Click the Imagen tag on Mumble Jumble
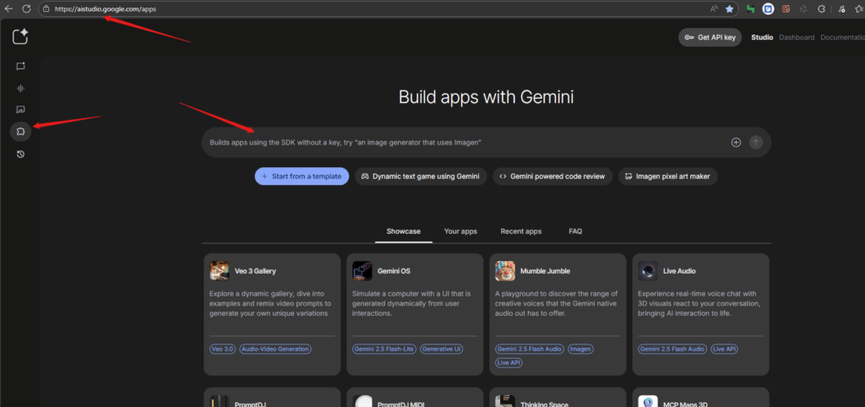865x407 pixels. tap(581, 349)
